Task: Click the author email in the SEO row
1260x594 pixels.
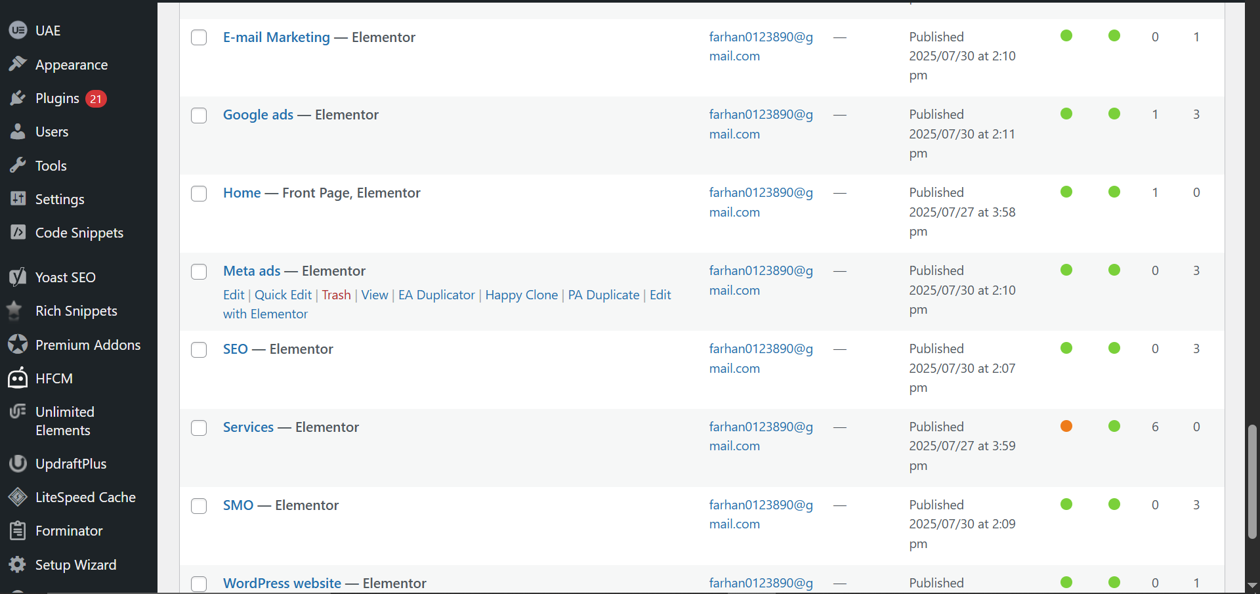Action: point(761,358)
